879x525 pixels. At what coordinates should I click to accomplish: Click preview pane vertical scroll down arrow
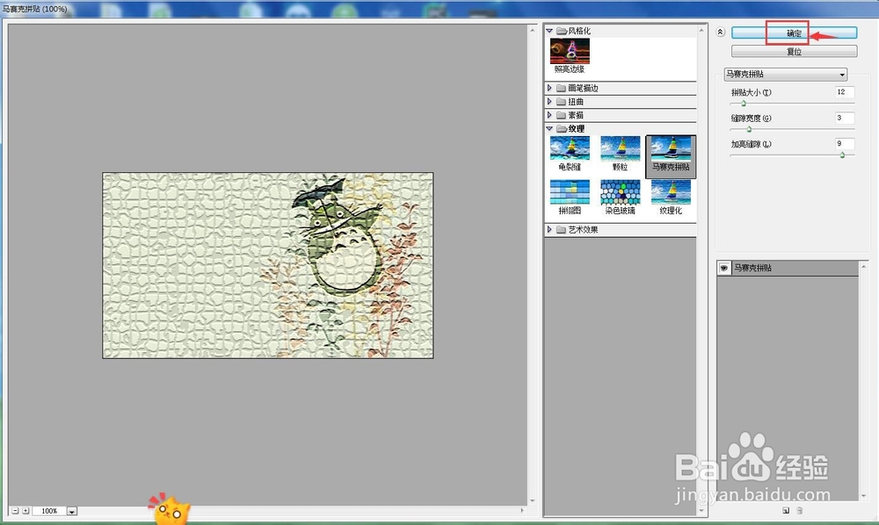pos(532,500)
